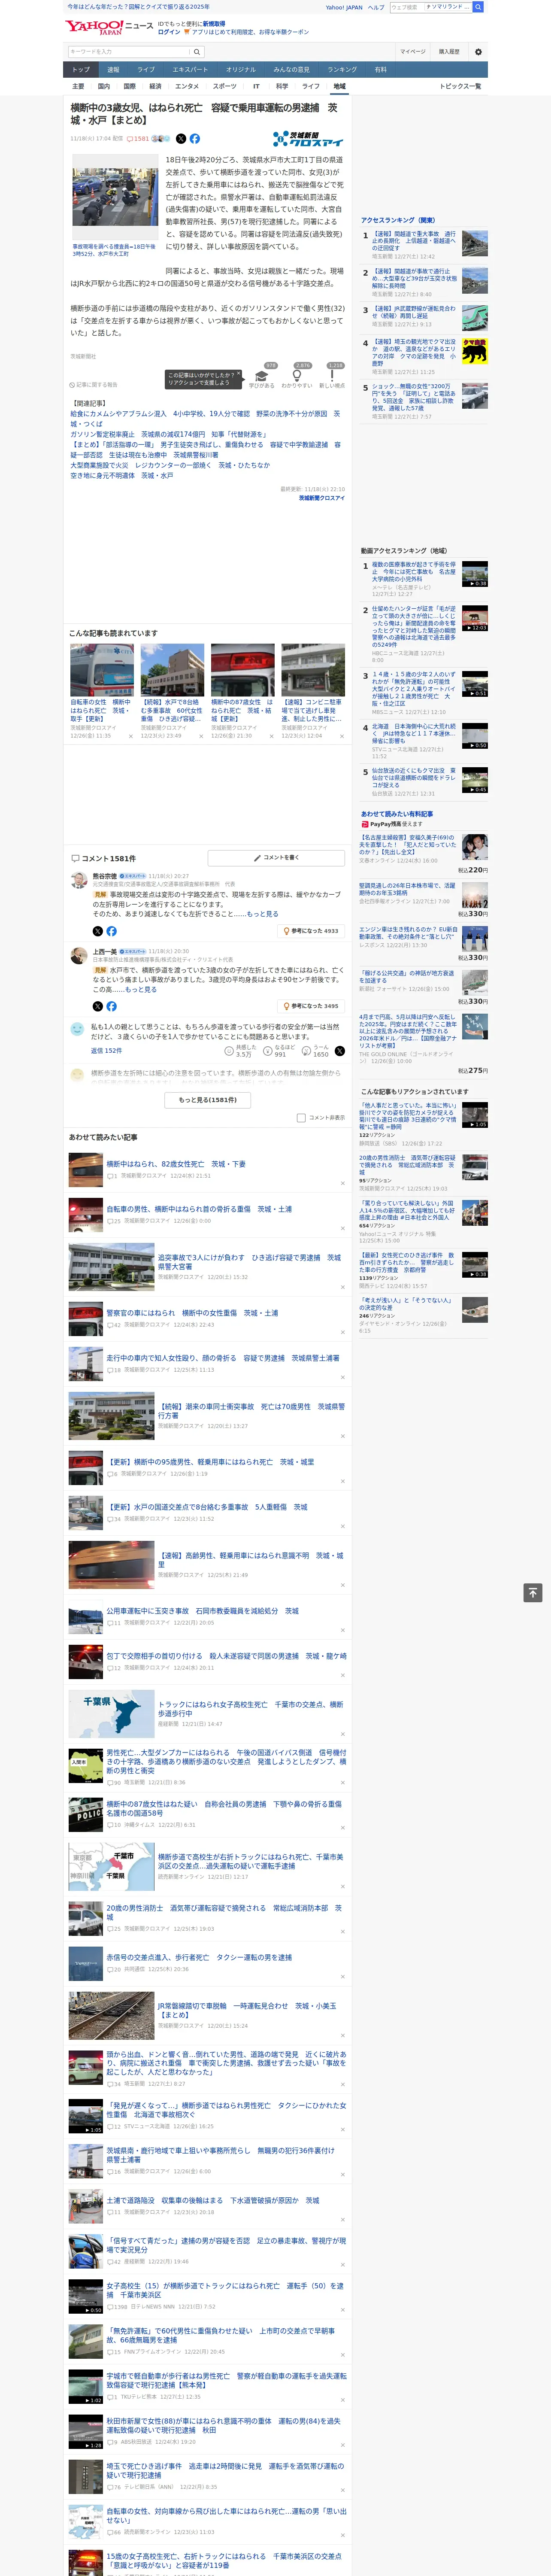Share article on X beside the byline

pyautogui.click(x=181, y=139)
